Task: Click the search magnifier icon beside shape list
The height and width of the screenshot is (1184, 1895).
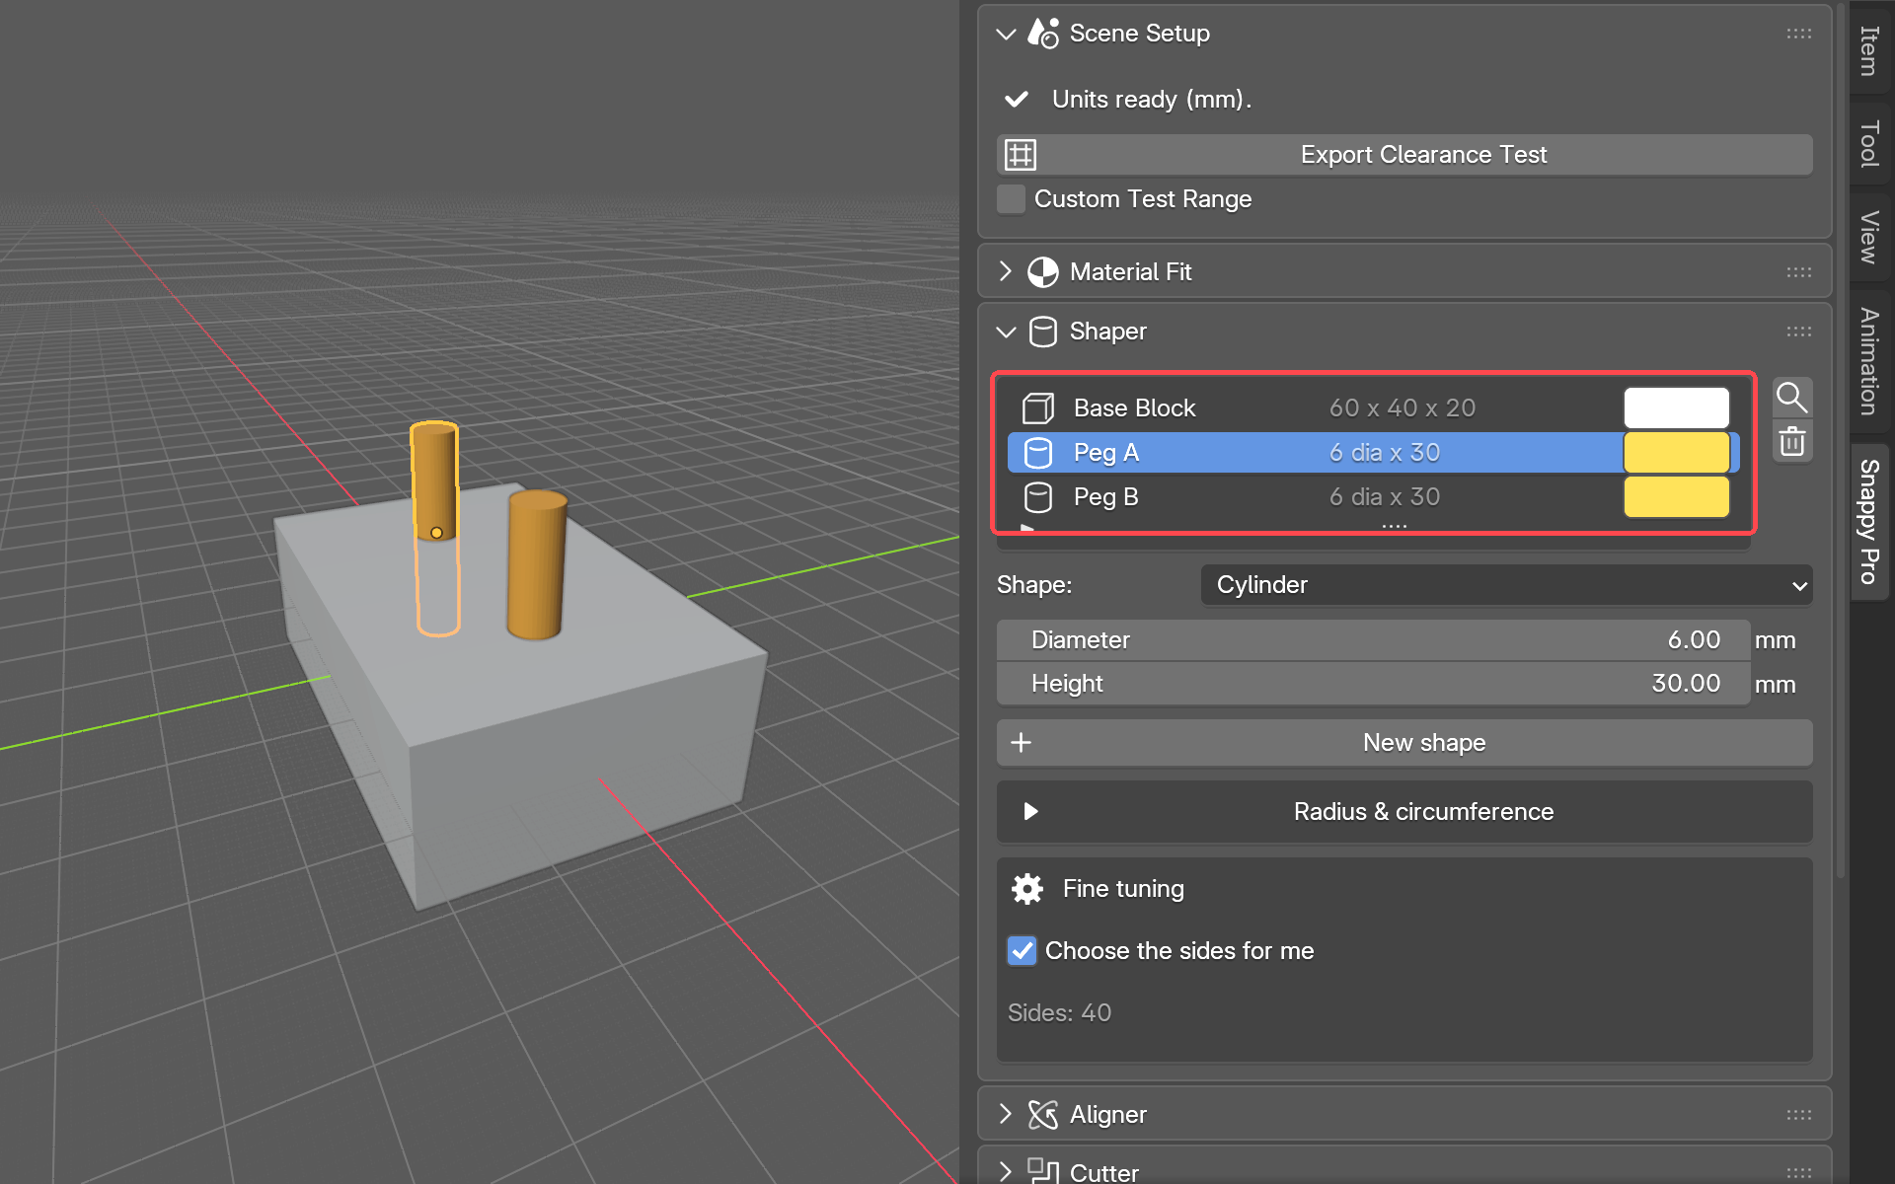Action: click(x=1791, y=398)
